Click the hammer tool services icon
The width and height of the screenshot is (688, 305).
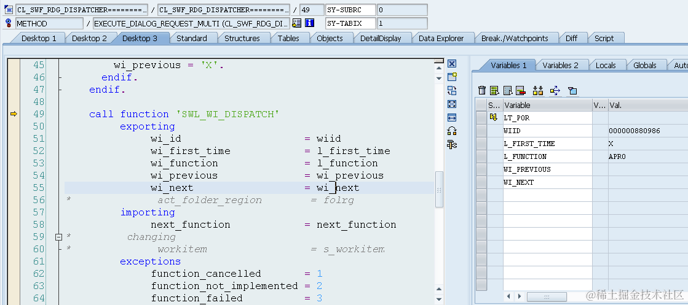[452, 144]
